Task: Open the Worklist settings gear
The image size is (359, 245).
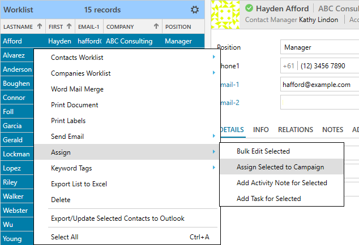Action: [x=195, y=10]
